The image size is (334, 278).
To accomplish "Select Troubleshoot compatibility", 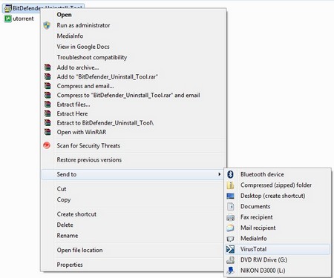I will click(92, 57).
